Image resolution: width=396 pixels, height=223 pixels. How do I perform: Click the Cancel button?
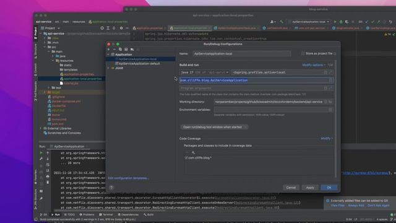[291, 188]
